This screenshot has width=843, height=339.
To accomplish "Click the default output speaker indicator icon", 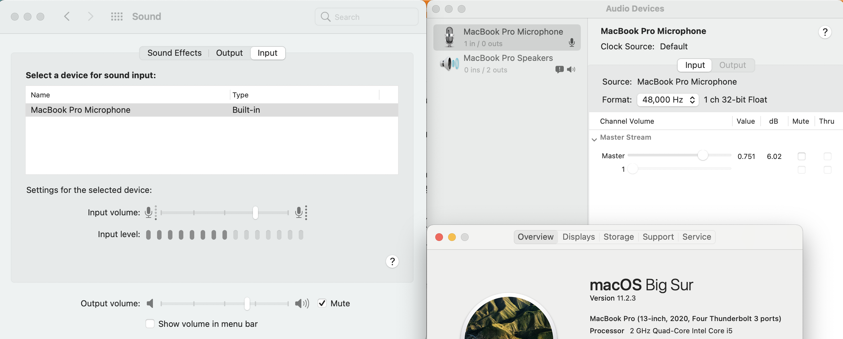I will tap(571, 70).
